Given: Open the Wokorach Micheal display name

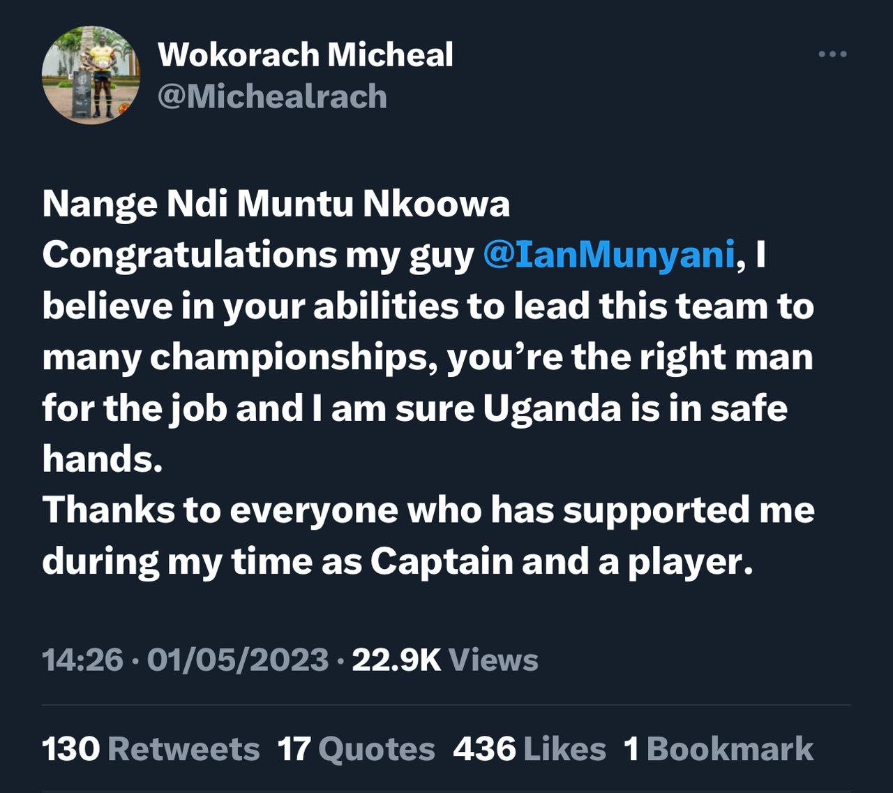Looking at the screenshot, I should click(306, 54).
